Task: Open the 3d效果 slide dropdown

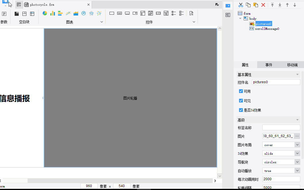Action: tap(297, 153)
